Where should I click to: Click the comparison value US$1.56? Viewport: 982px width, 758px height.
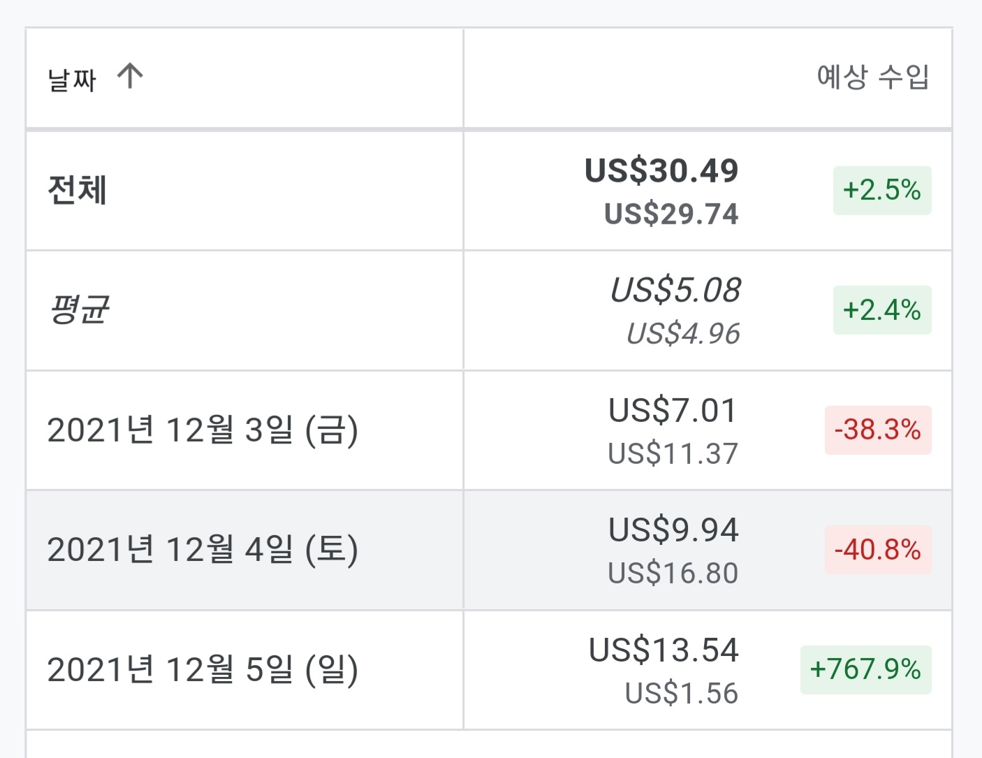[x=681, y=693]
